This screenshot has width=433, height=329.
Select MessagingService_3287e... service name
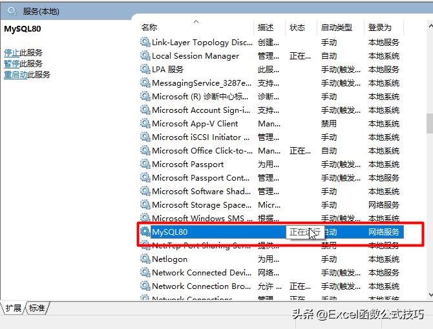click(x=202, y=83)
